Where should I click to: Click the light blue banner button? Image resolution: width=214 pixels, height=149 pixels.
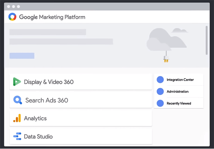pyautogui.click(x=22, y=56)
